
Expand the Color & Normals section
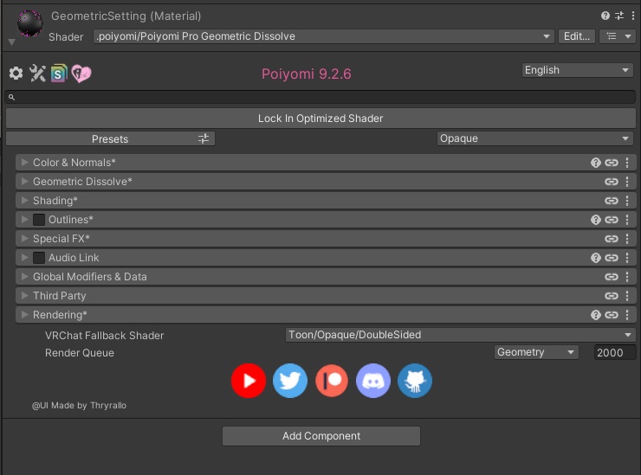click(24, 162)
